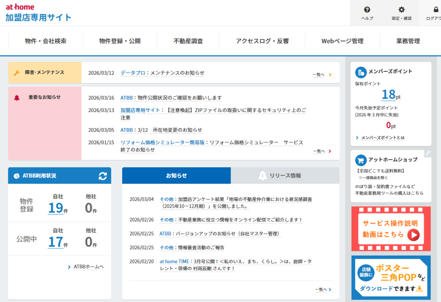
Task: Open the 物件登録・公開 menu
Action: tap(120, 41)
